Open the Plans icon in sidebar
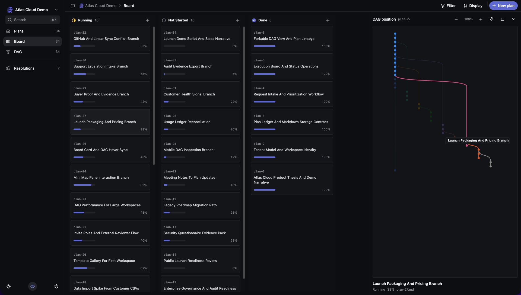The height and width of the screenshot is (295, 521). click(x=8, y=31)
